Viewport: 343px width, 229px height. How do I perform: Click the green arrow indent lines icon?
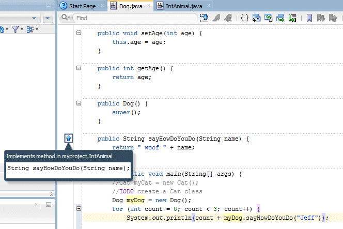[292, 18]
